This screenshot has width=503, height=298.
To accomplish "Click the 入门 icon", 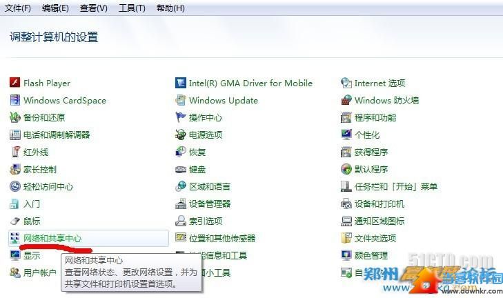I will (14, 203).
